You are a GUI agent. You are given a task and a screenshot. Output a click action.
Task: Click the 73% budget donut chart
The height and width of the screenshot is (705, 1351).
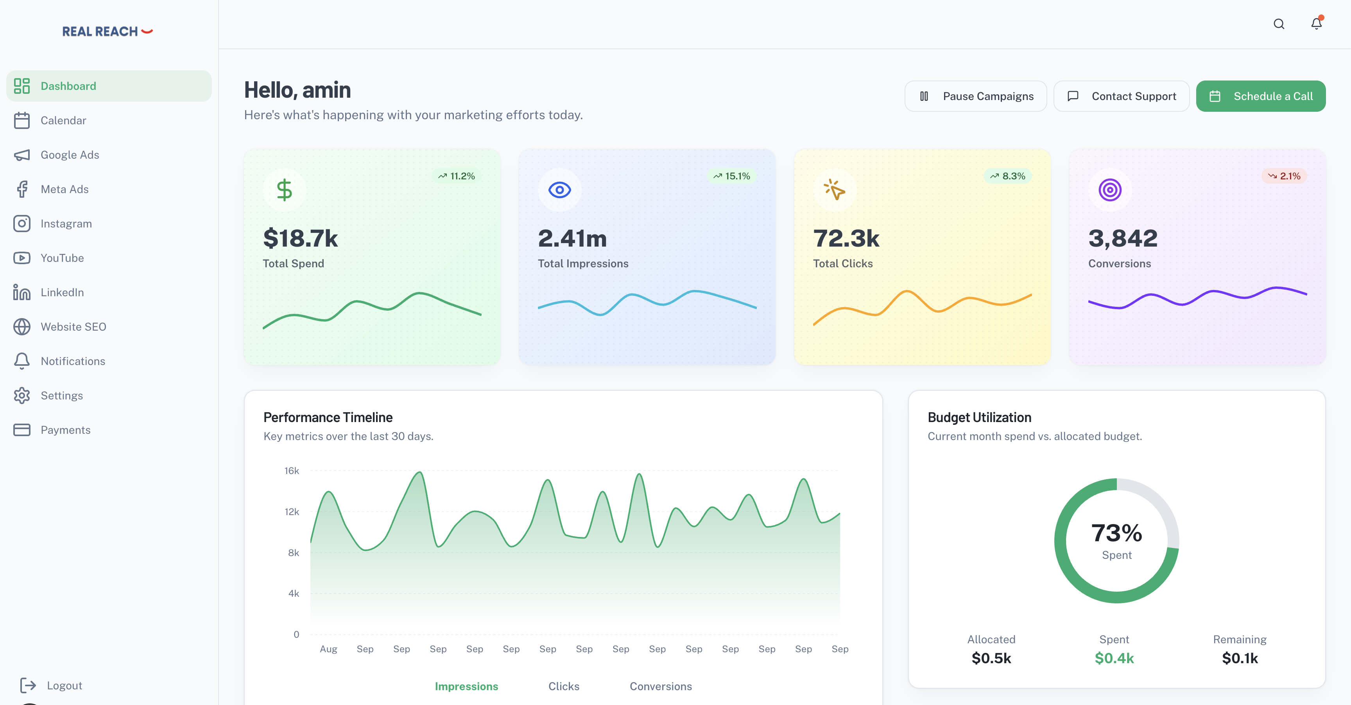click(x=1116, y=540)
